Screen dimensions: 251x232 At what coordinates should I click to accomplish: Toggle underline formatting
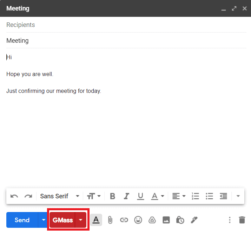[140, 196]
